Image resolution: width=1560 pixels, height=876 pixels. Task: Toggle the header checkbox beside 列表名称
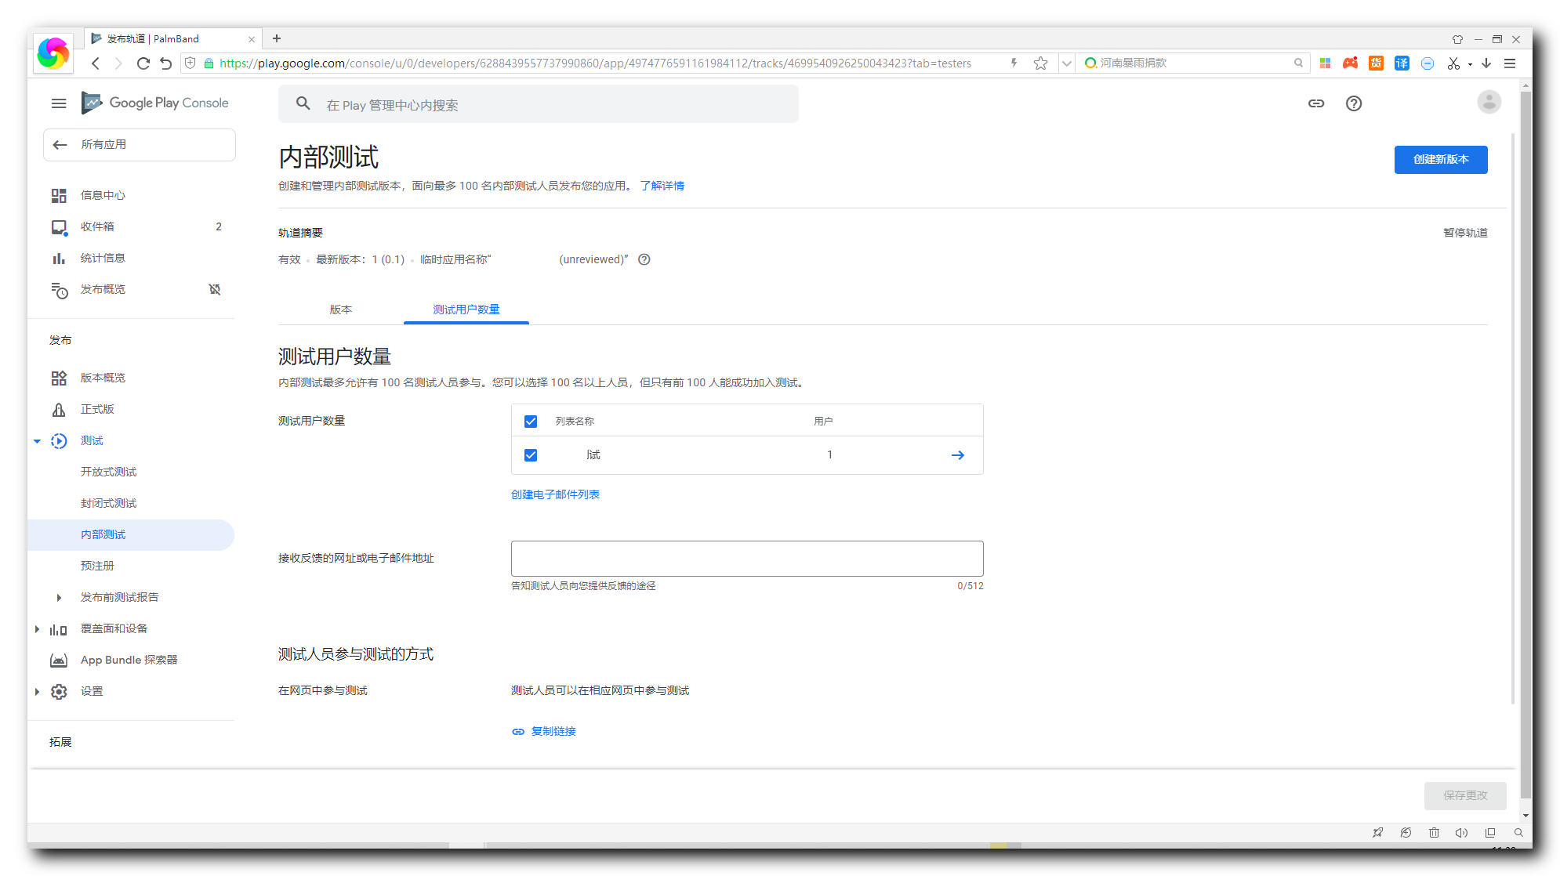[x=531, y=422]
